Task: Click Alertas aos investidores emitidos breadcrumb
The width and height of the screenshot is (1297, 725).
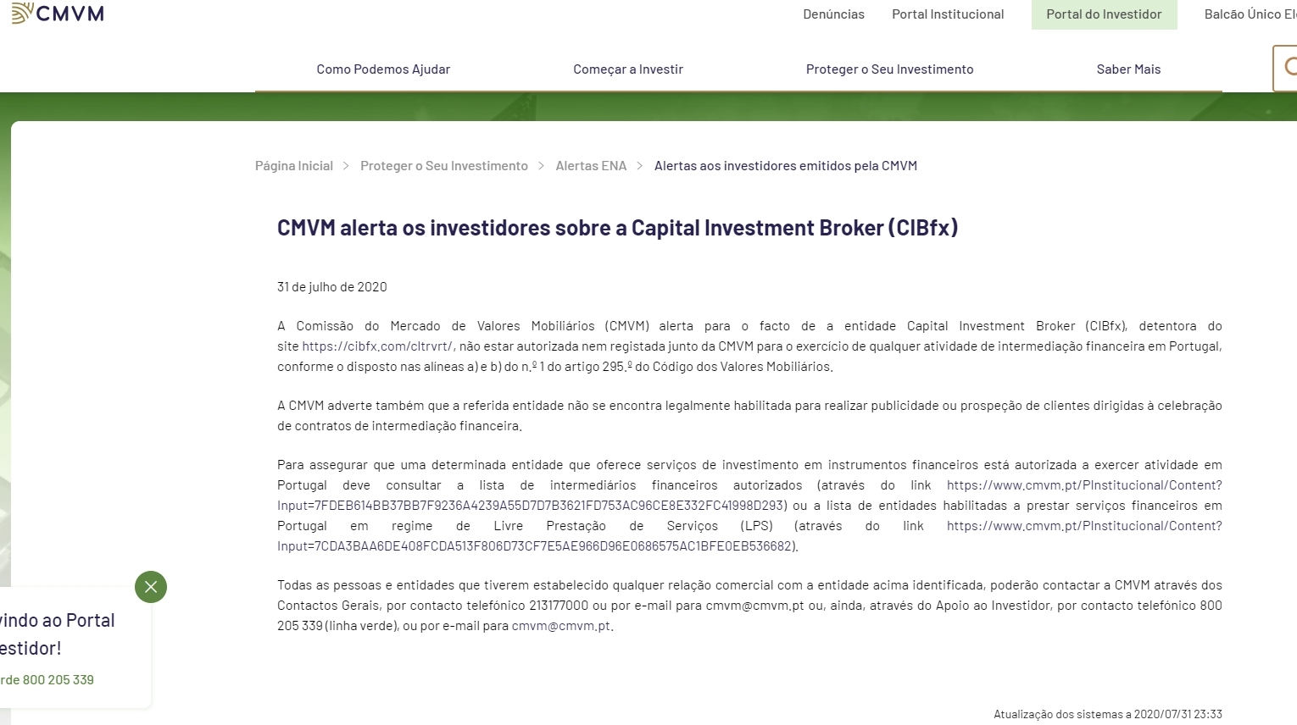Action: pyautogui.click(x=785, y=166)
